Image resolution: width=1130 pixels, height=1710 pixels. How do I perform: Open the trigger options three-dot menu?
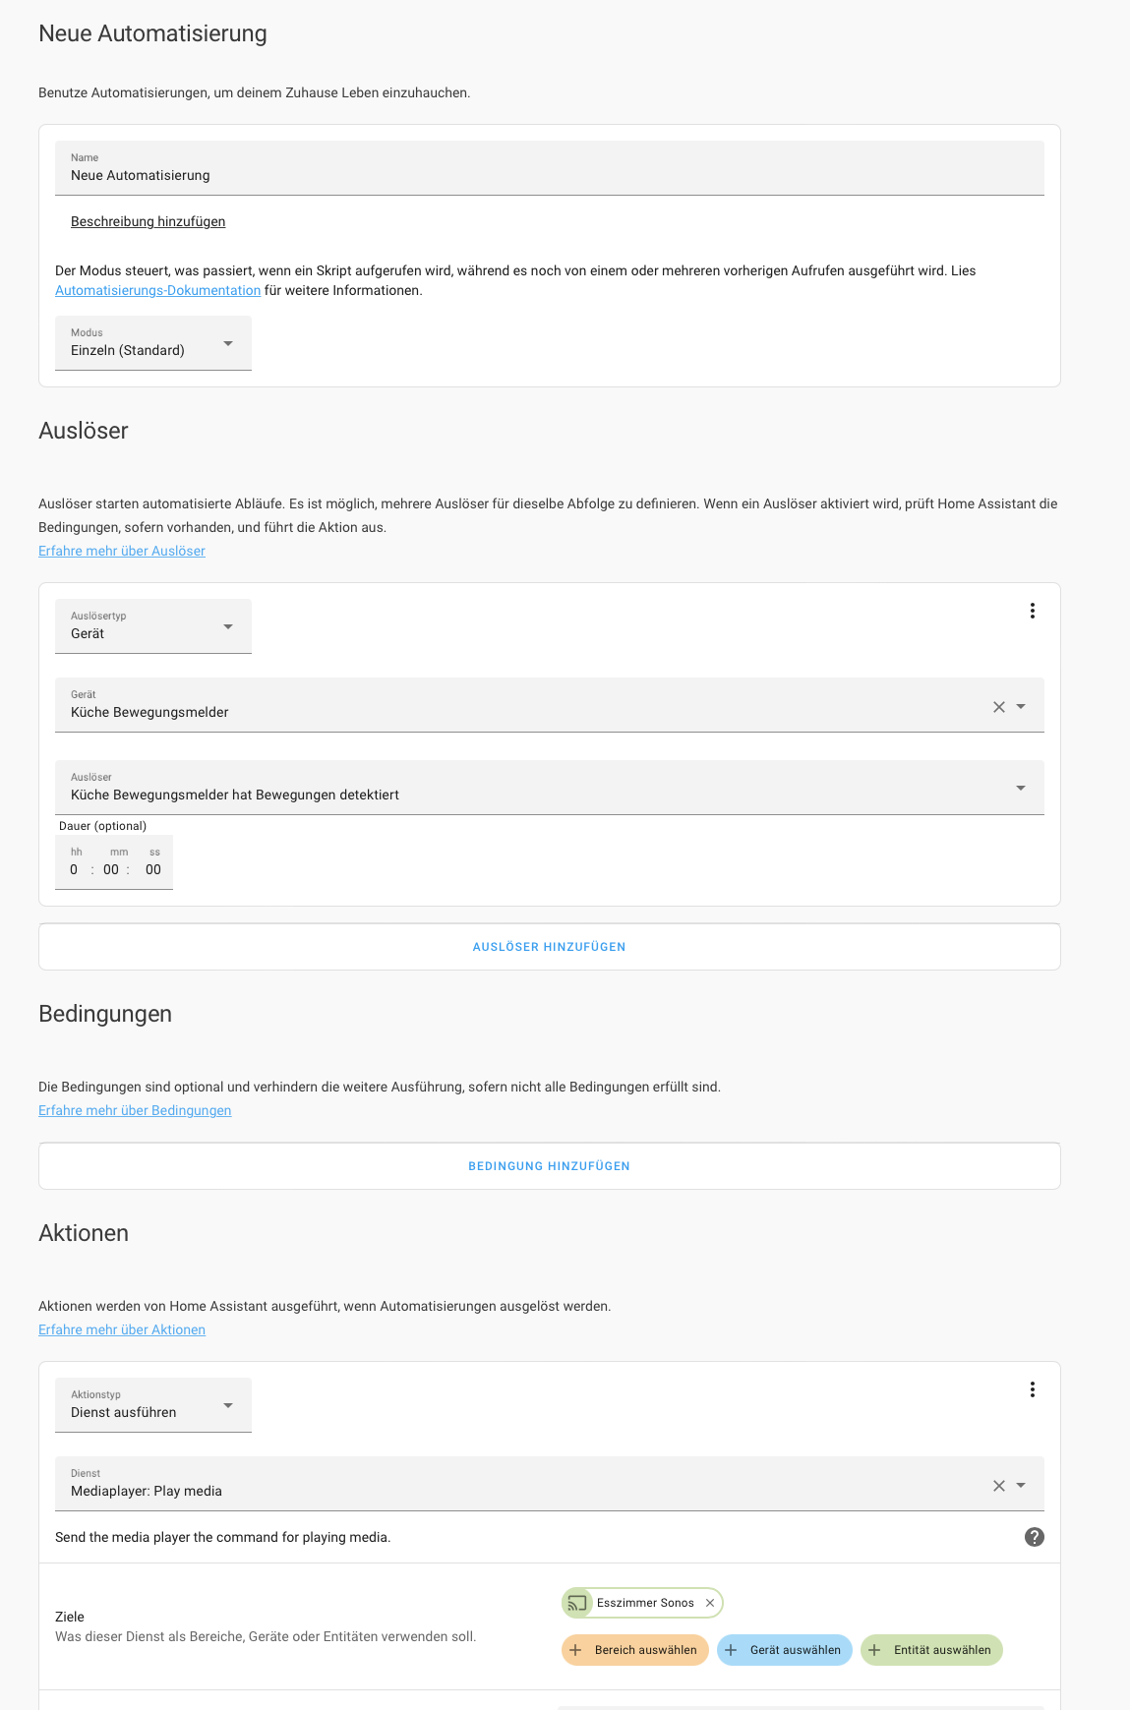1032,611
